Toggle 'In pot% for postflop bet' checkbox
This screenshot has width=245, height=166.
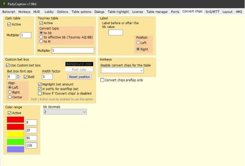point(40,89)
